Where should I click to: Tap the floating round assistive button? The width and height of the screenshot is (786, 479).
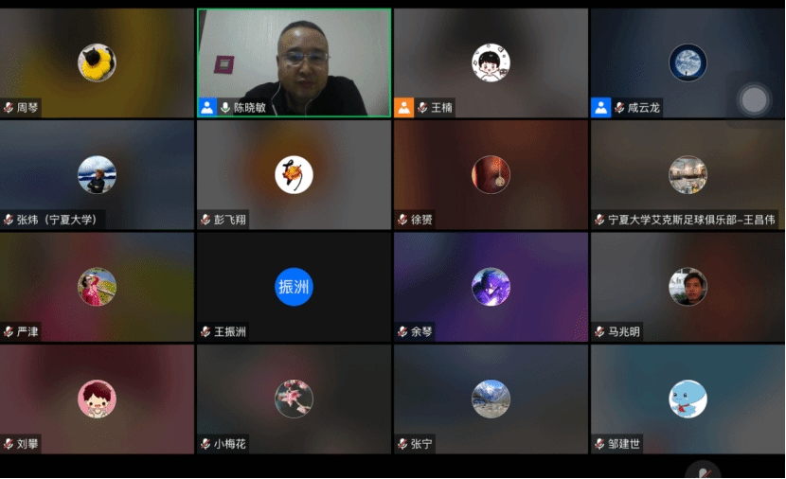(x=754, y=99)
